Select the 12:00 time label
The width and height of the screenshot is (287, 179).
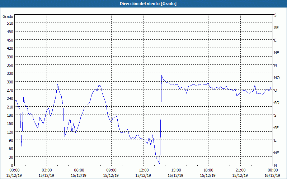pyautogui.click(x=144, y=170)
